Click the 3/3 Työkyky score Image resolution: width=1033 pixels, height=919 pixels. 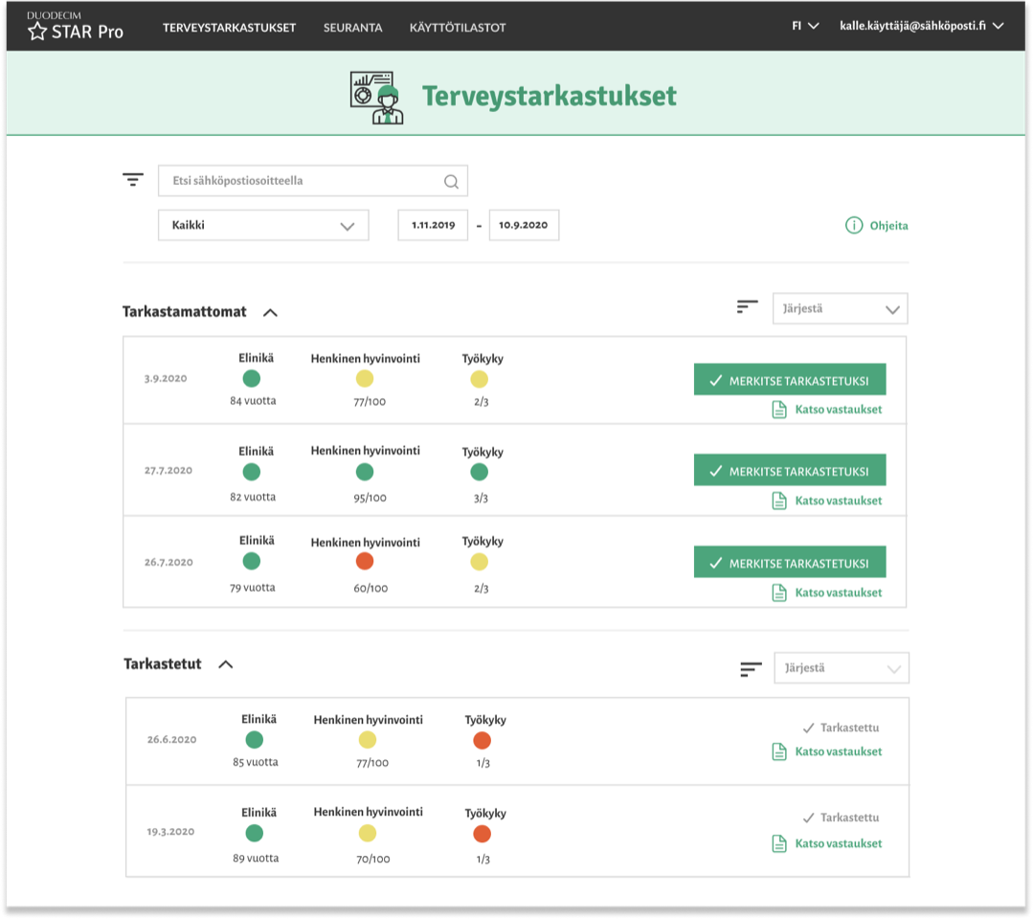click(x=481, y=499)
